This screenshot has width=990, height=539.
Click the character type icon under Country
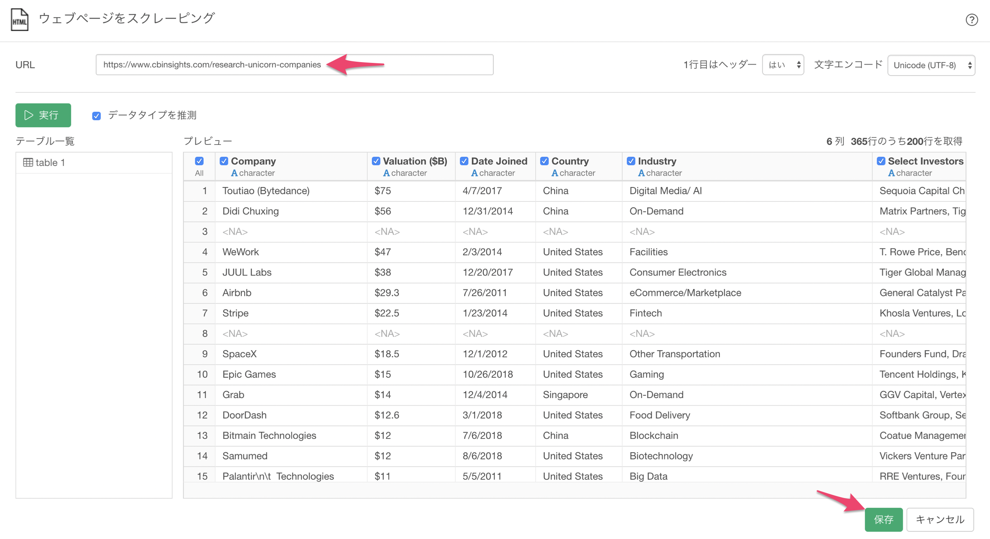coord(555,173)
